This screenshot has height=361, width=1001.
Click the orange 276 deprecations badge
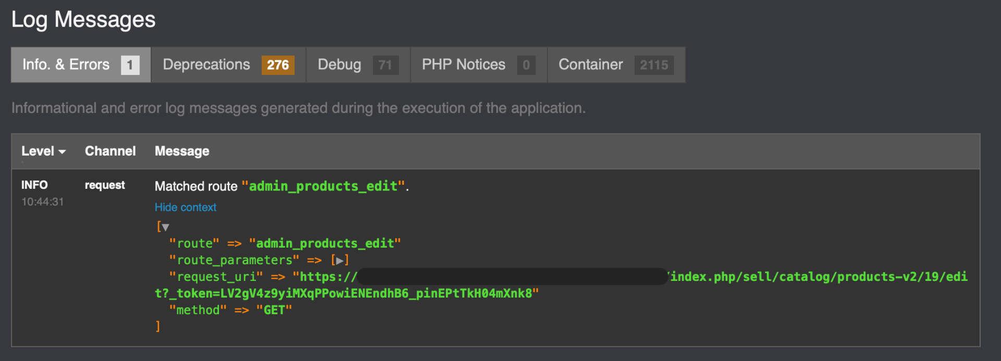click(x=278, y=65)
